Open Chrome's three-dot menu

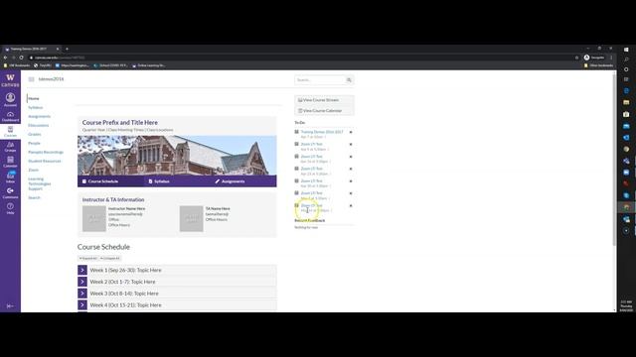[611, 58]
